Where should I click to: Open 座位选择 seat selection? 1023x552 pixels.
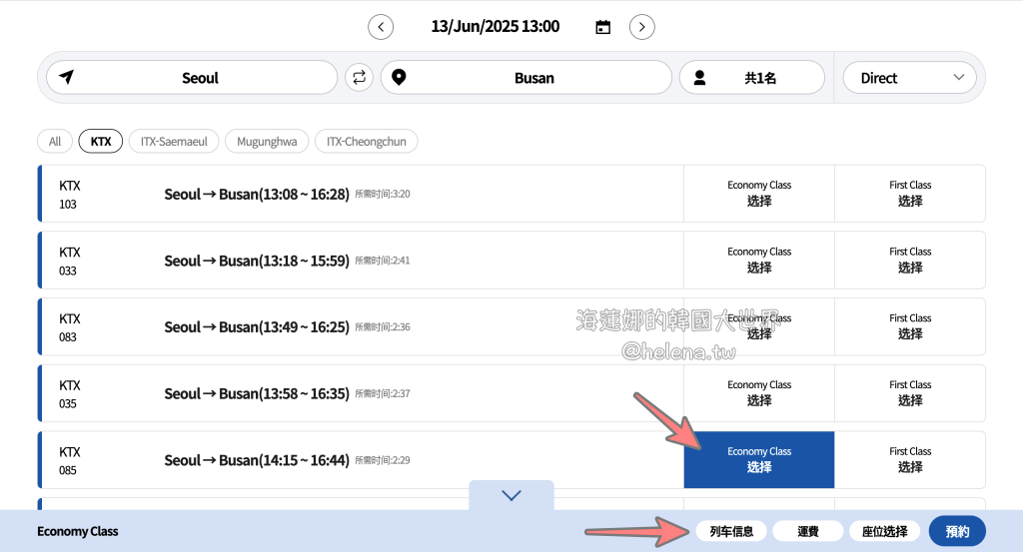tap(885, 531)
